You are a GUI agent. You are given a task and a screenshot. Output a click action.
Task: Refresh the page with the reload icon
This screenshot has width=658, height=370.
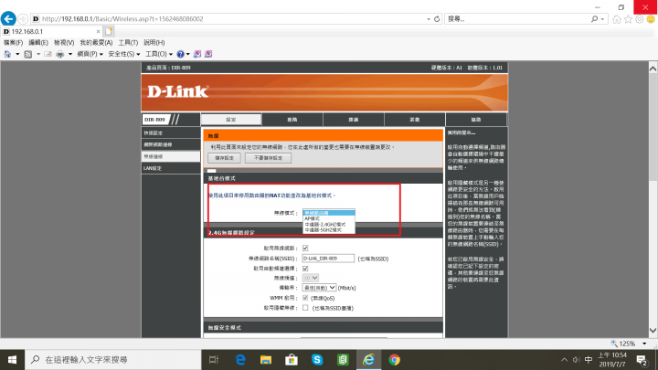[437, 19]
